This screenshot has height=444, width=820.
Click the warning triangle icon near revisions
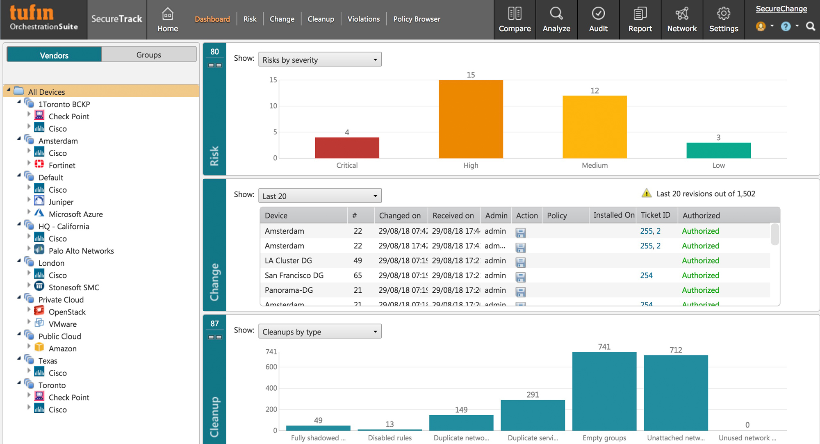pos(647,193)
